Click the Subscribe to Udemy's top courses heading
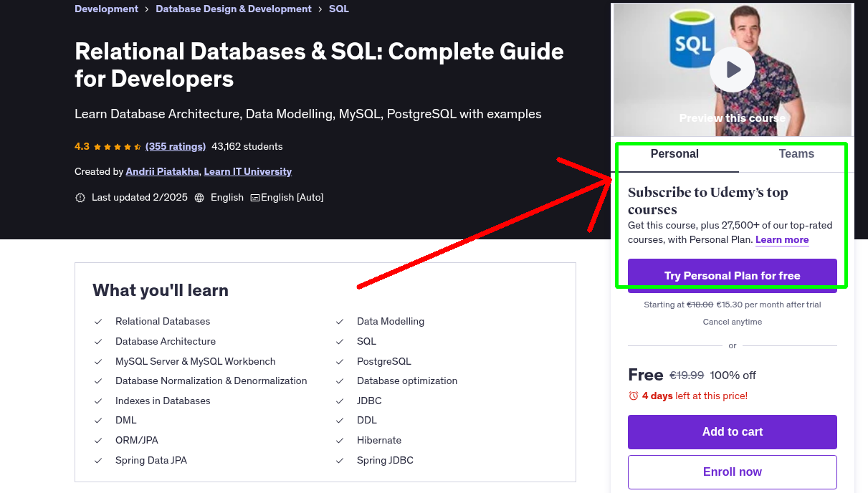 [708, 201]
